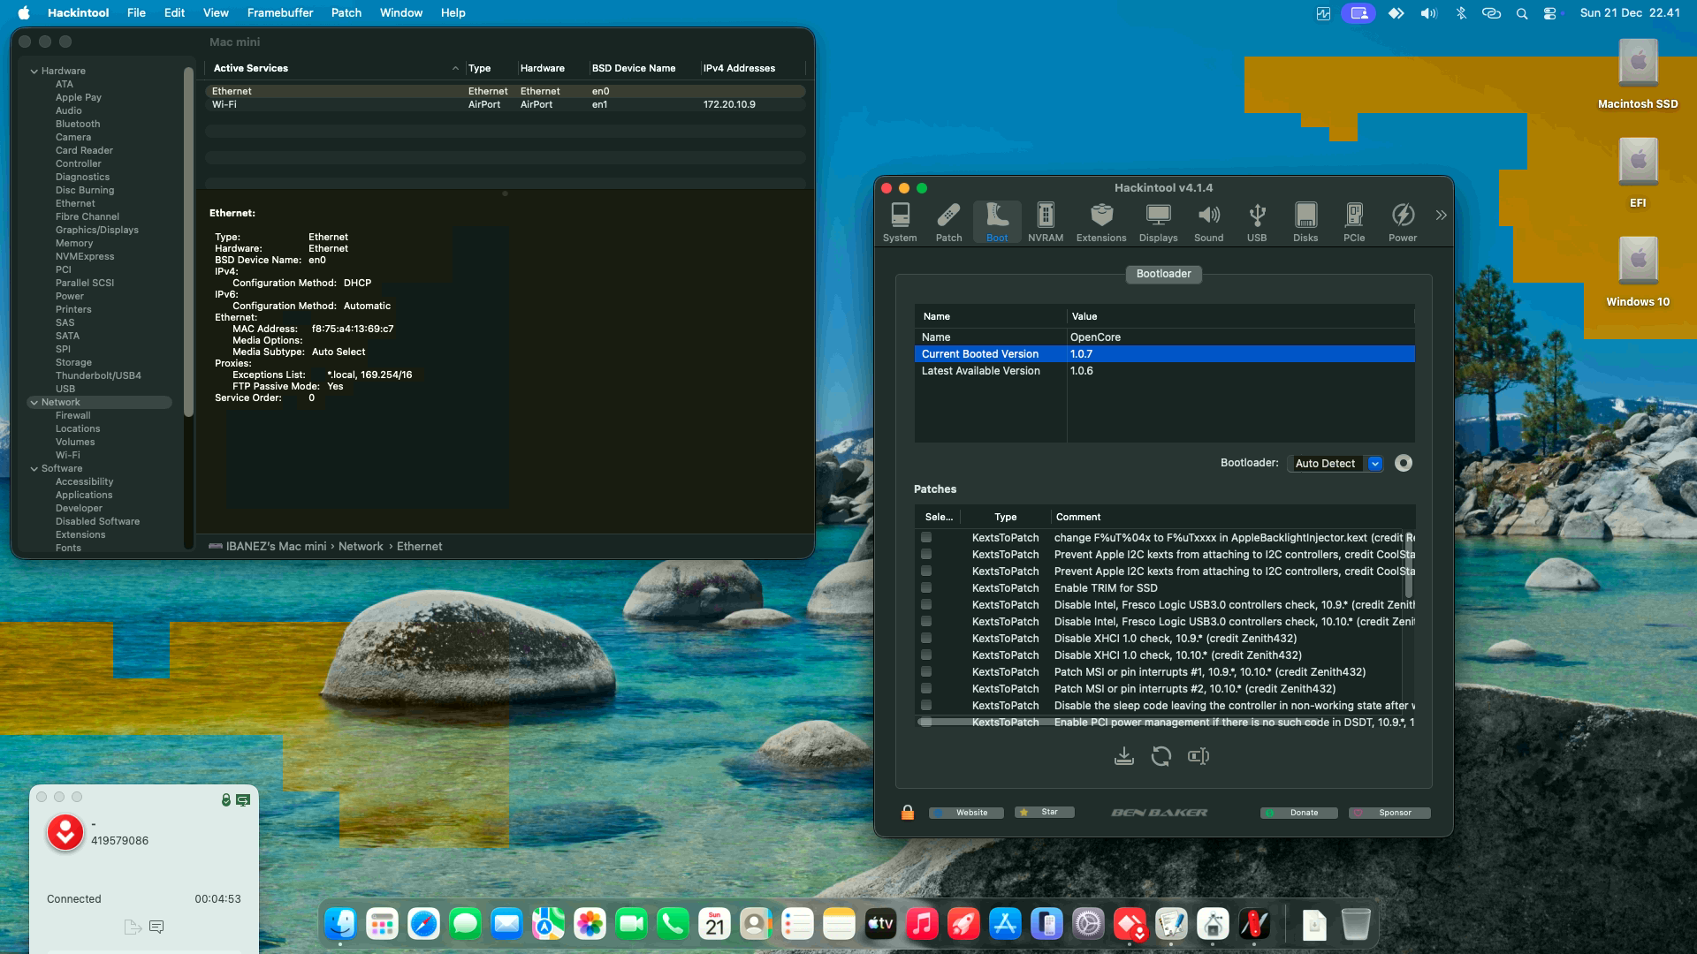The width and height of the screenshot is (1697, 954).
Task: Check Patch MSI pin interrupts #1 checkbox
Action: [x=926, y=671]
